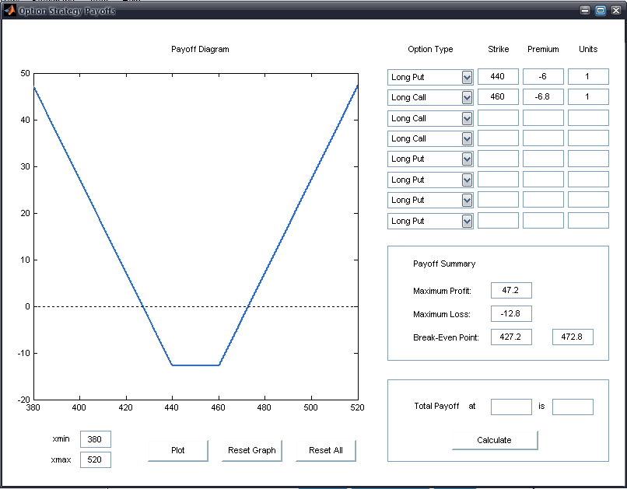Click the Calculate button
Viewport: 627px width, 489px height.
[495, 440]
